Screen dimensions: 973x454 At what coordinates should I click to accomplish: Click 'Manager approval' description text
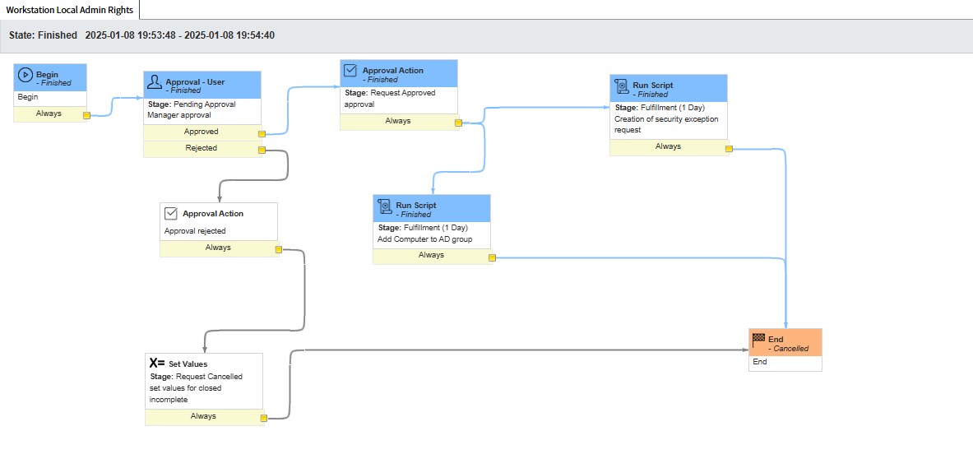pos(179,115)
